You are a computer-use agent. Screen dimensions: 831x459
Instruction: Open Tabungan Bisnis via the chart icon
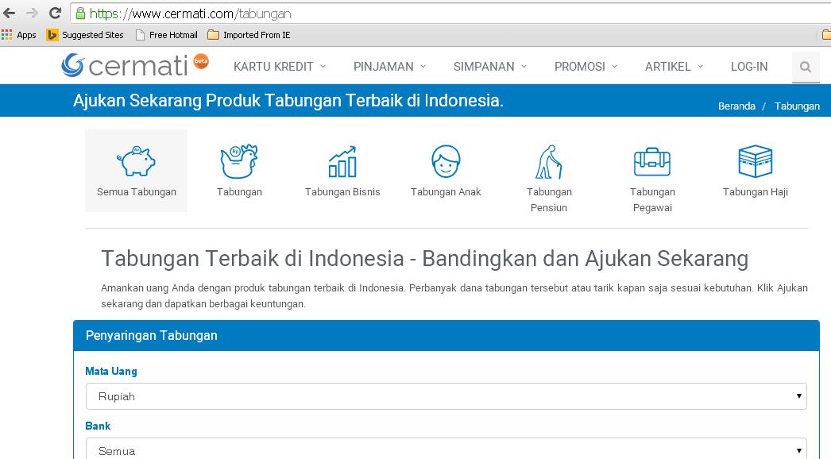(x=342, y=161)
